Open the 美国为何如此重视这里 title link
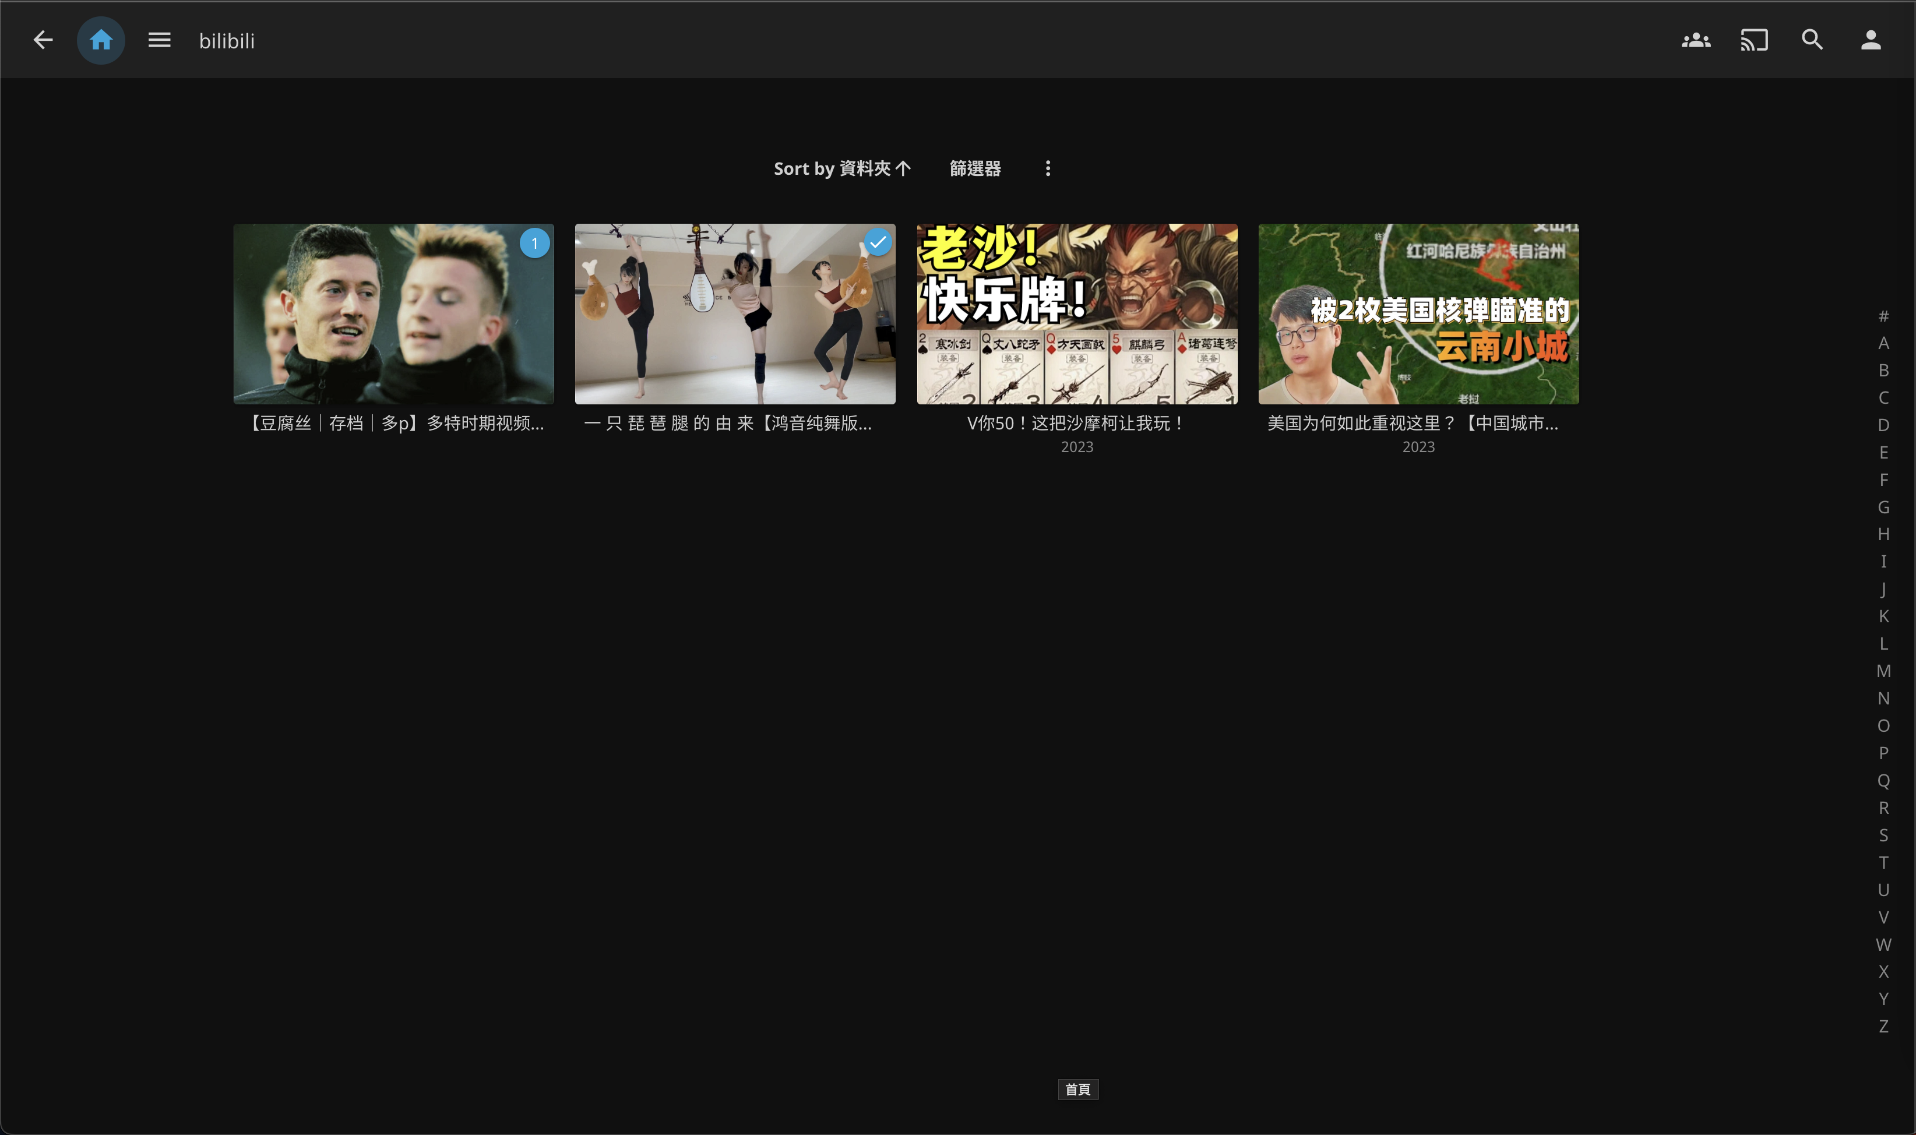Screen dimensions: 1916x1135 click(1412, 423)
